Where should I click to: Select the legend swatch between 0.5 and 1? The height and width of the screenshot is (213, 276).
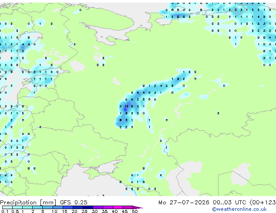17,207
